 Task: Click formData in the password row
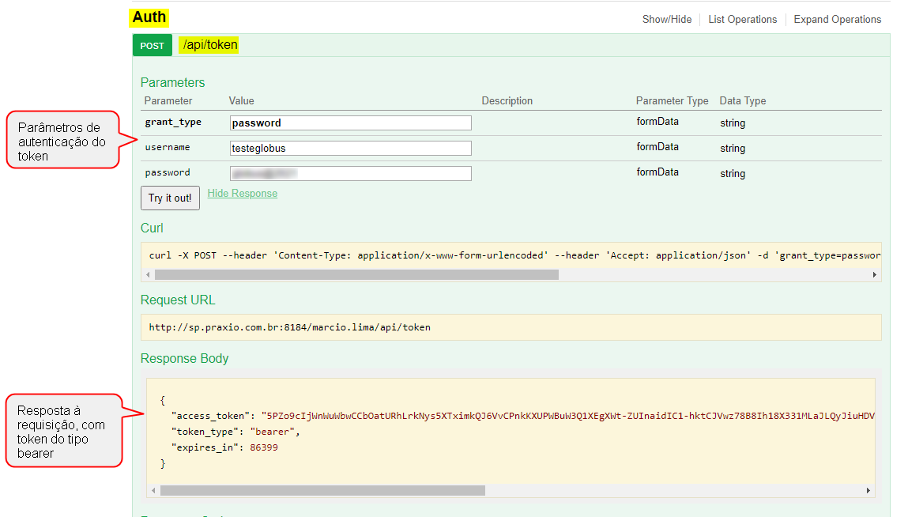point(657,172)
